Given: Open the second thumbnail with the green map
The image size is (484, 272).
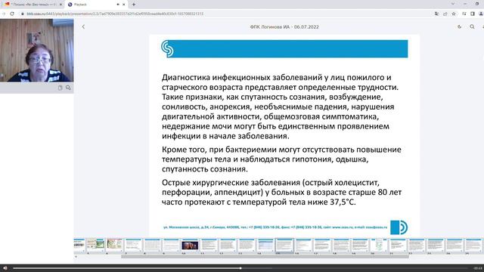Looking at the screenshot, I should (95, 246).
